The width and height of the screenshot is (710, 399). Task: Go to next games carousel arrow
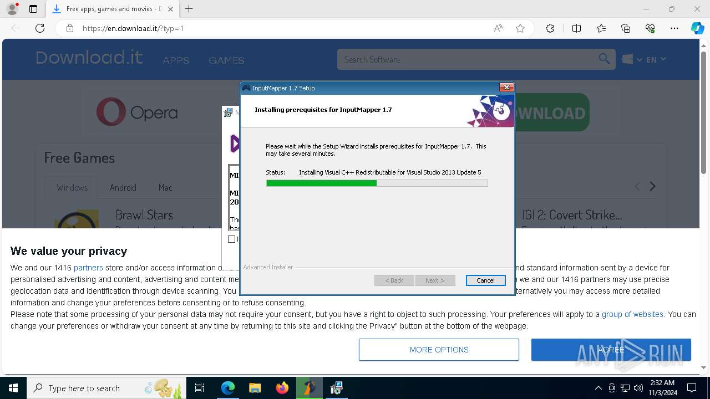click(x=653, y=187)
